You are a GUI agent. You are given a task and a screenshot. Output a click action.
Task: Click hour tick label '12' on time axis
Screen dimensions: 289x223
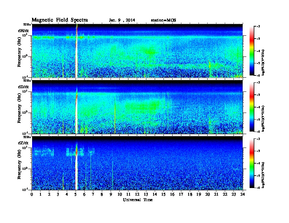coord(137,195)
